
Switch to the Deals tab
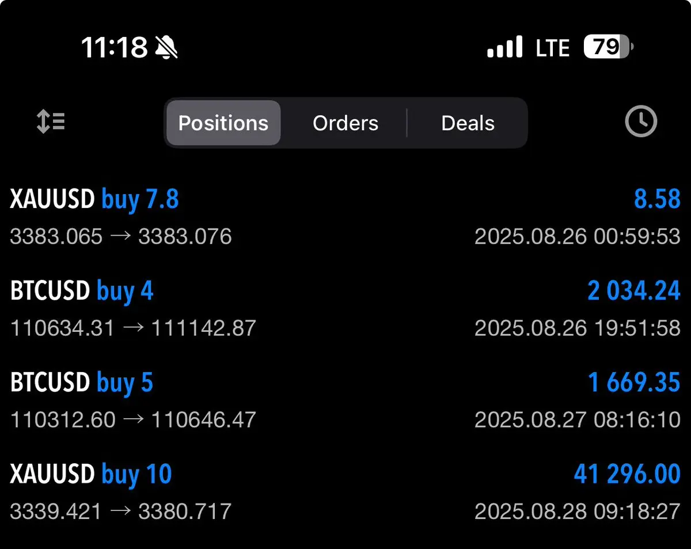[468, 123]
